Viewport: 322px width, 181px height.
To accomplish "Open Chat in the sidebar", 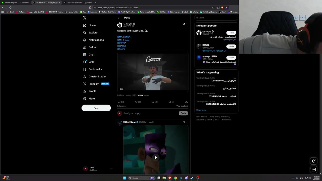I will pyautogui.click(x=89, y=55).
